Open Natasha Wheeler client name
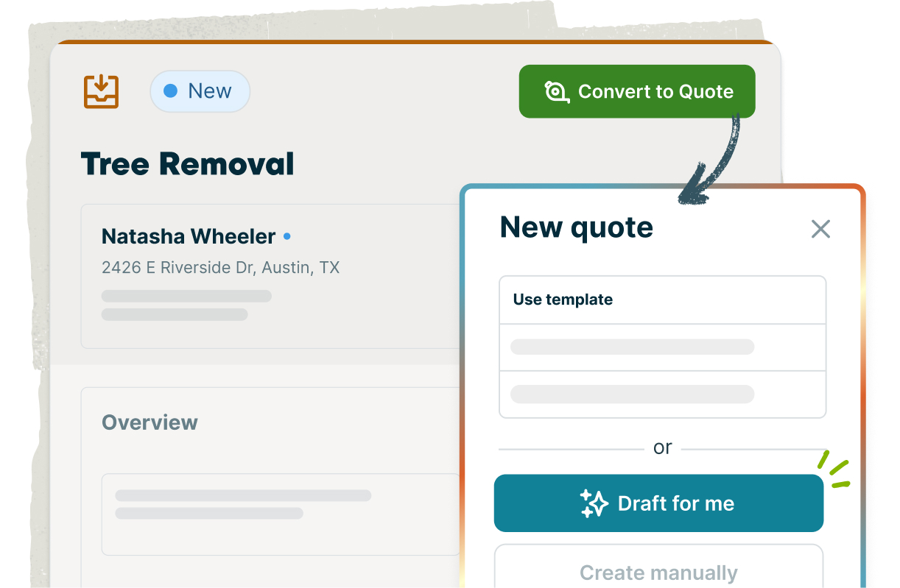Image resolution: width=900 pixels, height=588 pixels. tap(189, 237)
